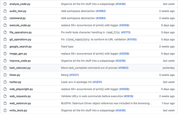Open pull request #3436 in improve_code.py row
Viewport: 178px width, 114px height.
[121, 61]
